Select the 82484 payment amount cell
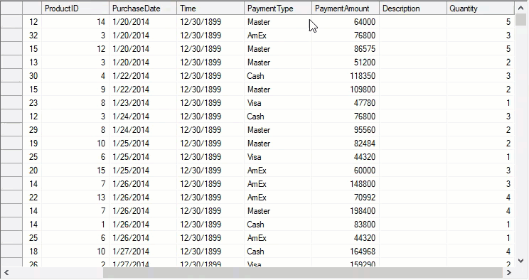This screenshot has width=529, height=280. [345, 144]
